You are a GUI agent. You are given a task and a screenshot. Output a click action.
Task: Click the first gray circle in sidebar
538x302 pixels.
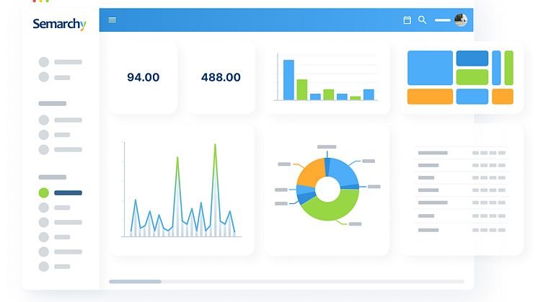44,62
